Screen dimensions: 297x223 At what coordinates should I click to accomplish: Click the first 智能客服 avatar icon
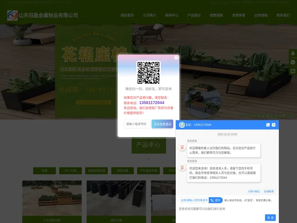click(182, 147)
